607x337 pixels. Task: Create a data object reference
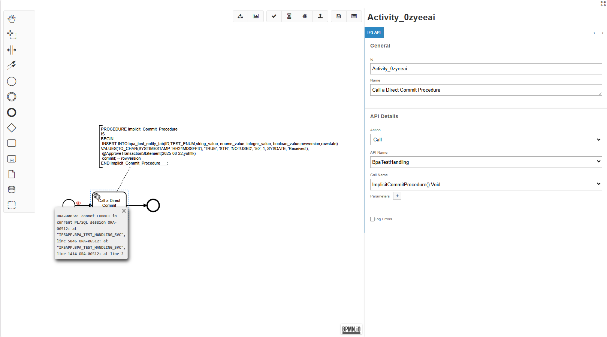[12, 174]
